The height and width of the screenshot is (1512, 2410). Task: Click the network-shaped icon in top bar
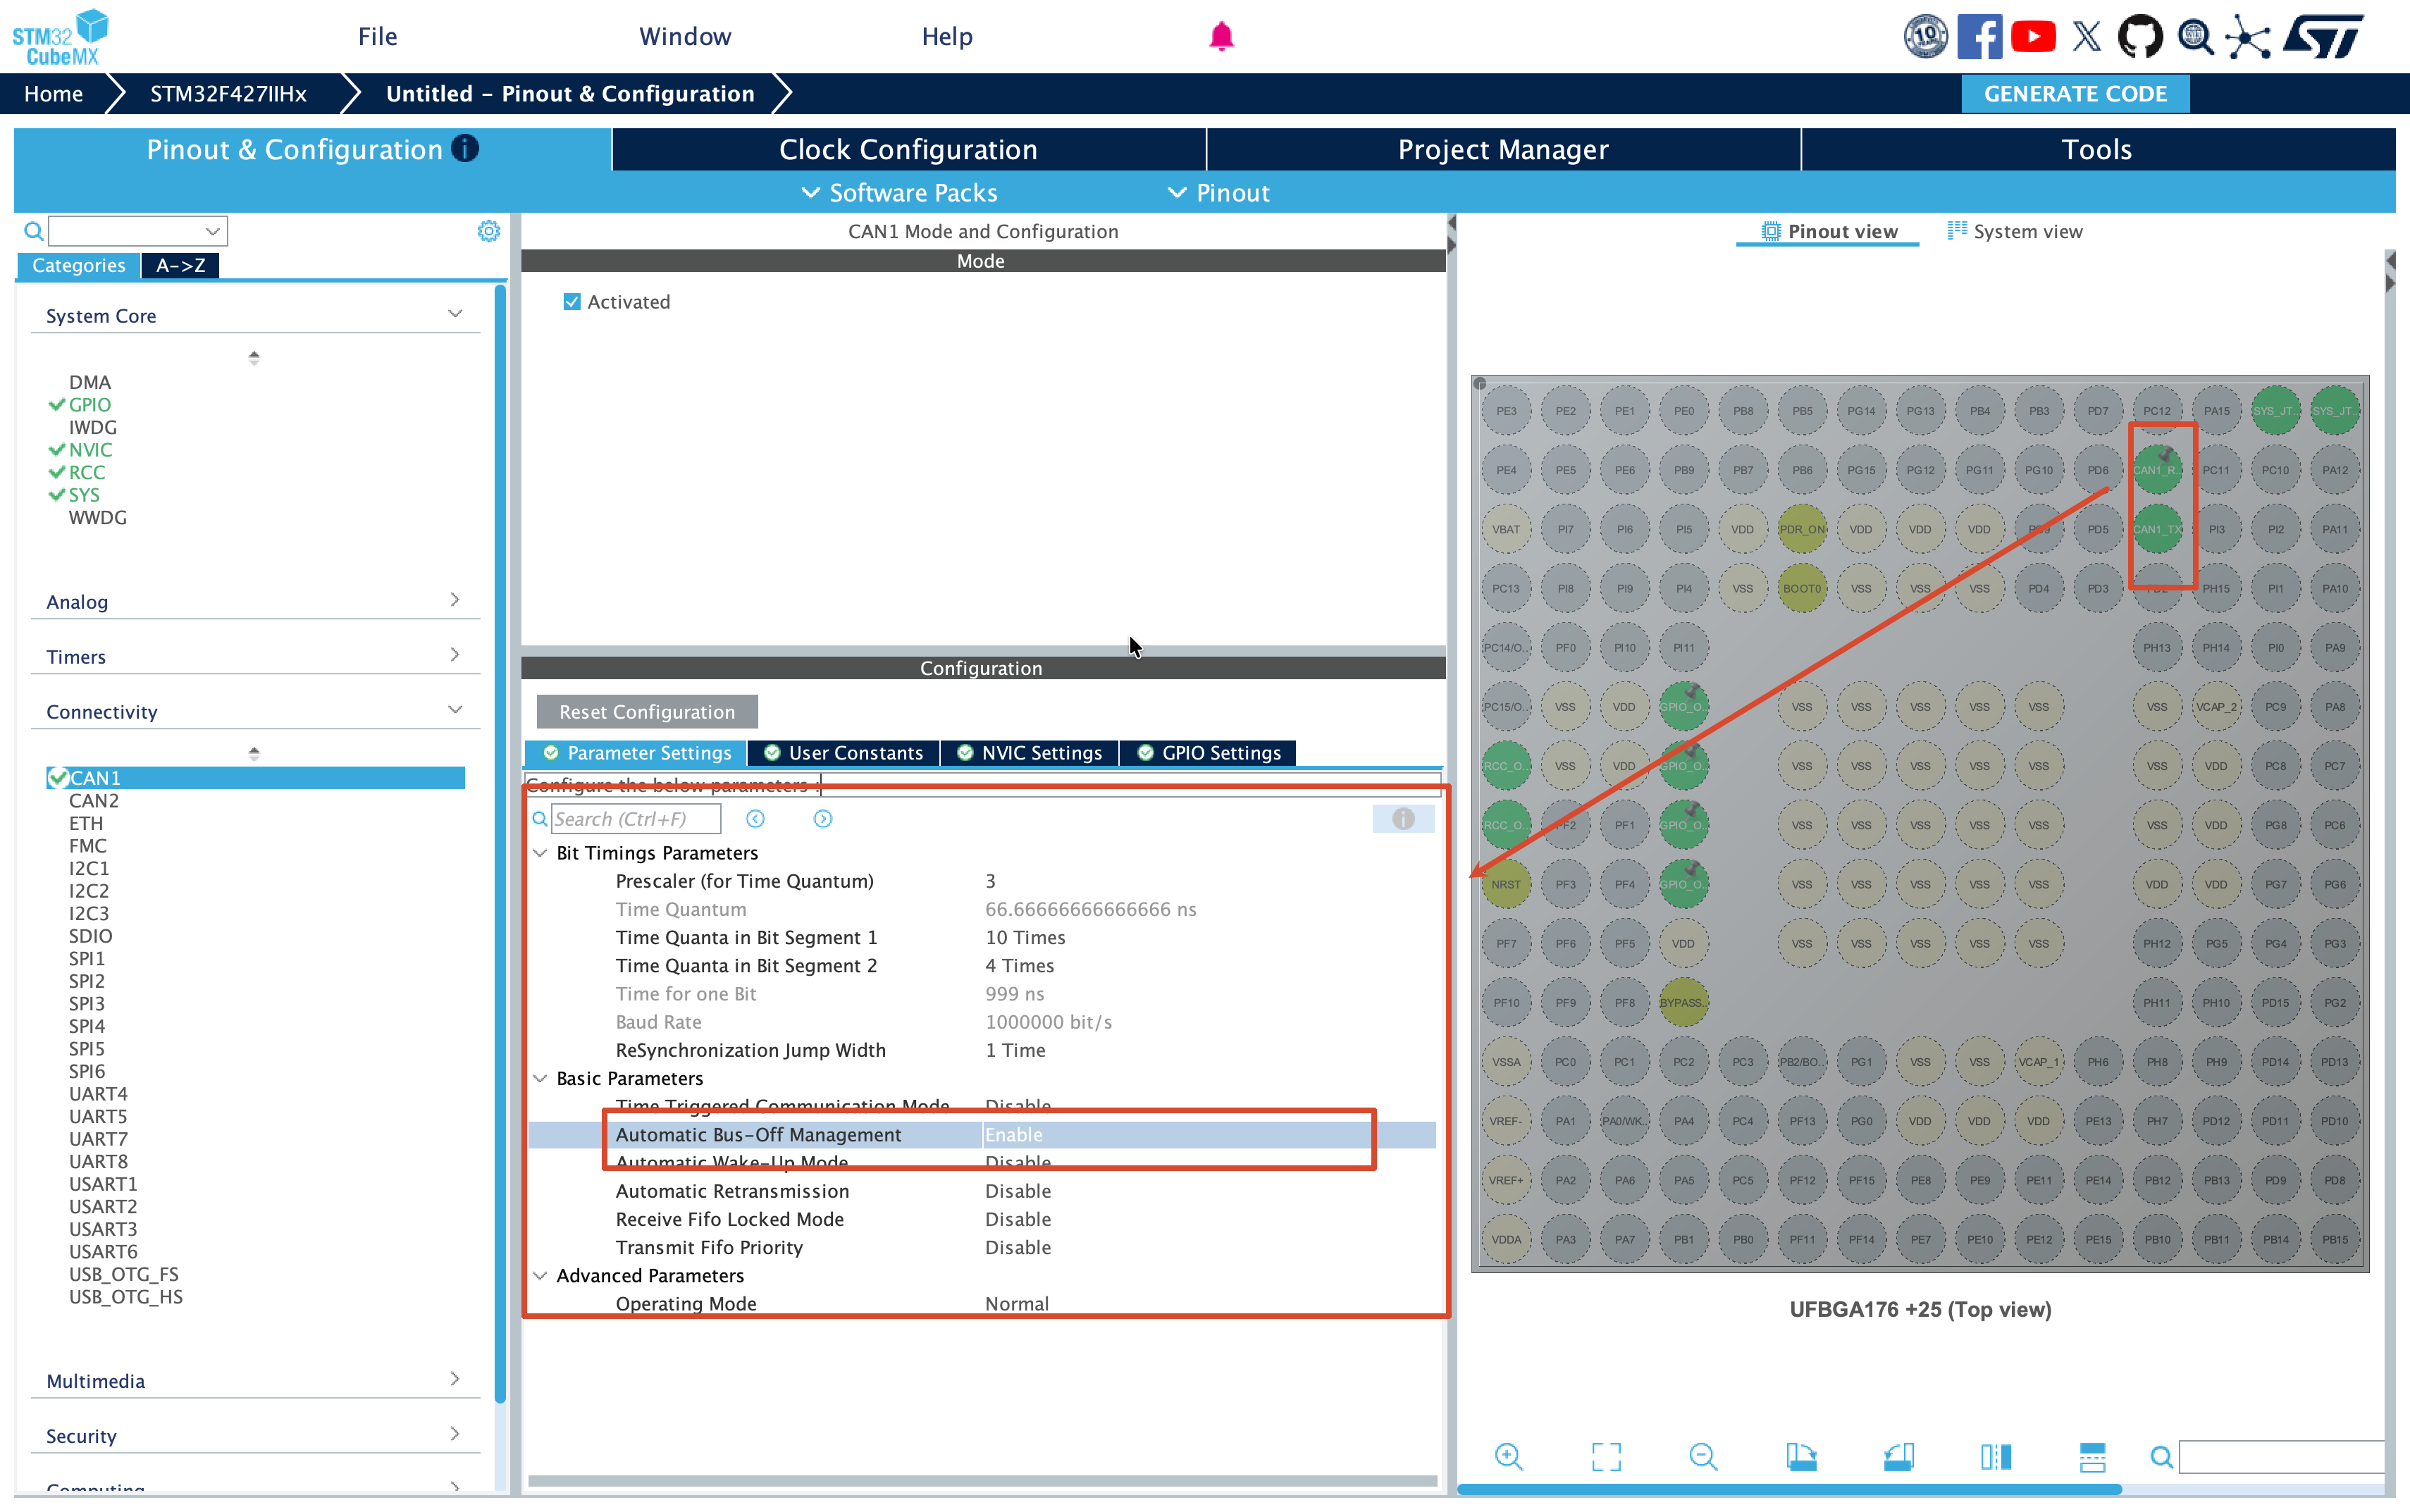pyautogui.click(x=2248, y=37)
